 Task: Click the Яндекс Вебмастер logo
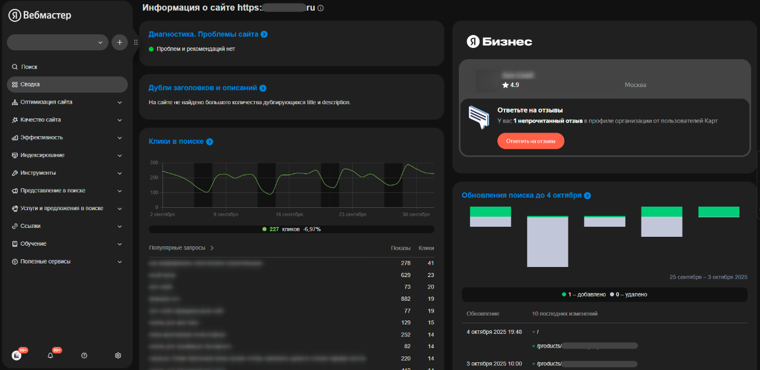[40, 15]
